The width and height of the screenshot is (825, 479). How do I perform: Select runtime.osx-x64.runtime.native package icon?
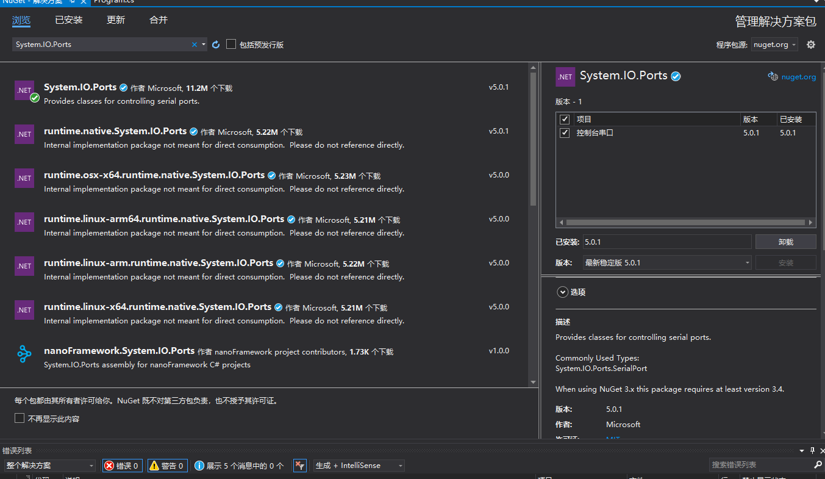[x=24, y=178]
